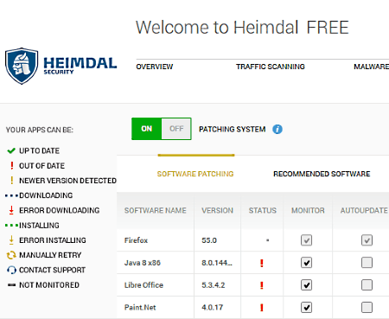Screen dimensions: 389x319
Task: Click the Autoupdate column header
Action: 364,210
